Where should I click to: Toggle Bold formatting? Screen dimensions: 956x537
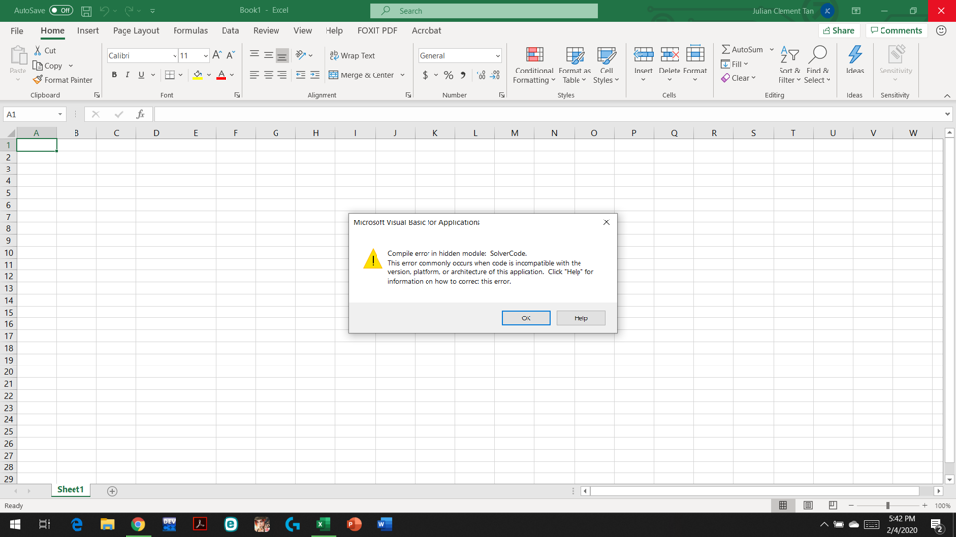pyautogui.click(x=114, y=75)
